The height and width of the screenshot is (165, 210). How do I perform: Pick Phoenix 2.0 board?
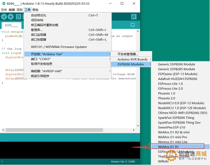point(180,98)
